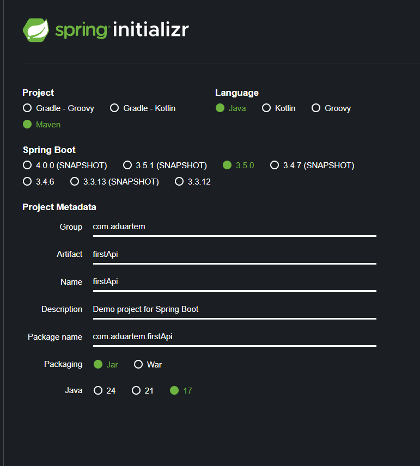420x466 pixels.
Task: Select Gradle - Groovy project type
Action: click(x=58, y=108)
